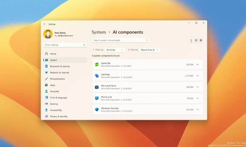Click the back arrow in Settings
This screenshot has height=147, width=246.
coord(45,24)
